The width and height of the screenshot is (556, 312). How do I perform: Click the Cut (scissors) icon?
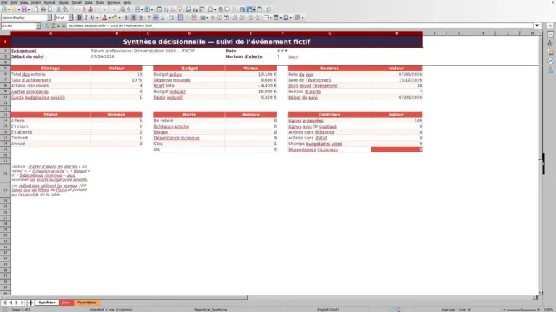point(59,9)
